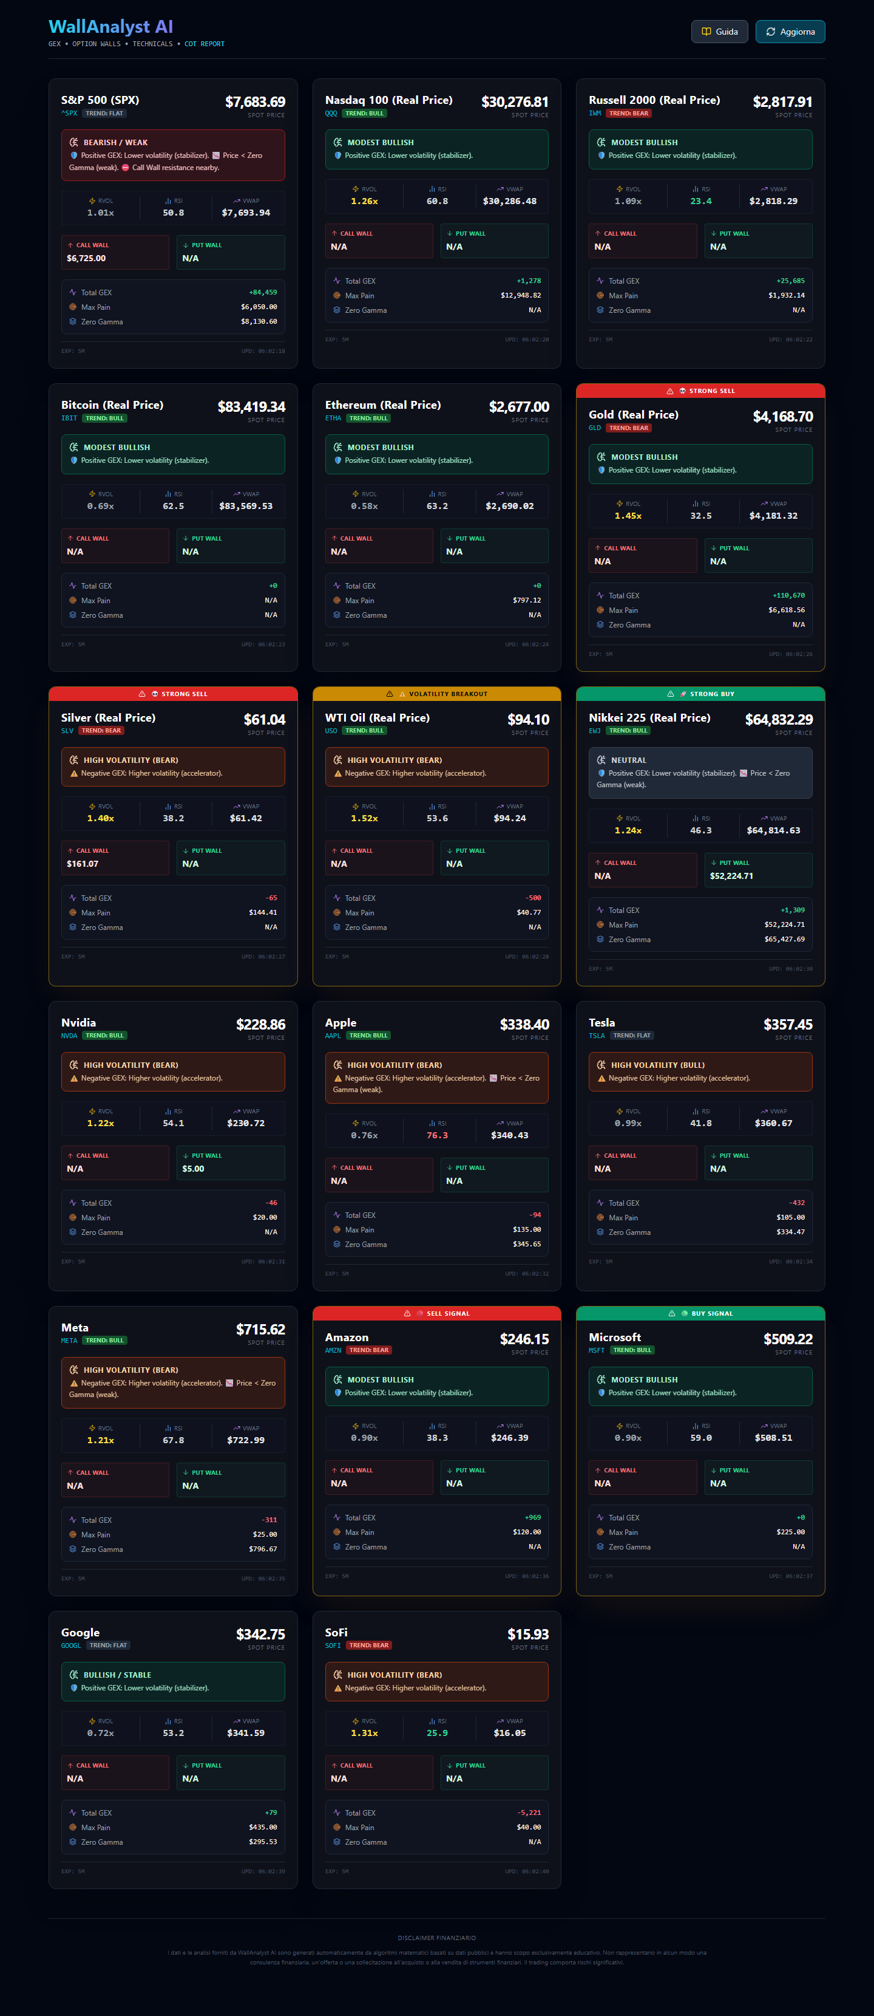Click the warning icon on Gold STRONG SELL banner
This screenshot has width=874, height=2016.
tap(670, 391)
